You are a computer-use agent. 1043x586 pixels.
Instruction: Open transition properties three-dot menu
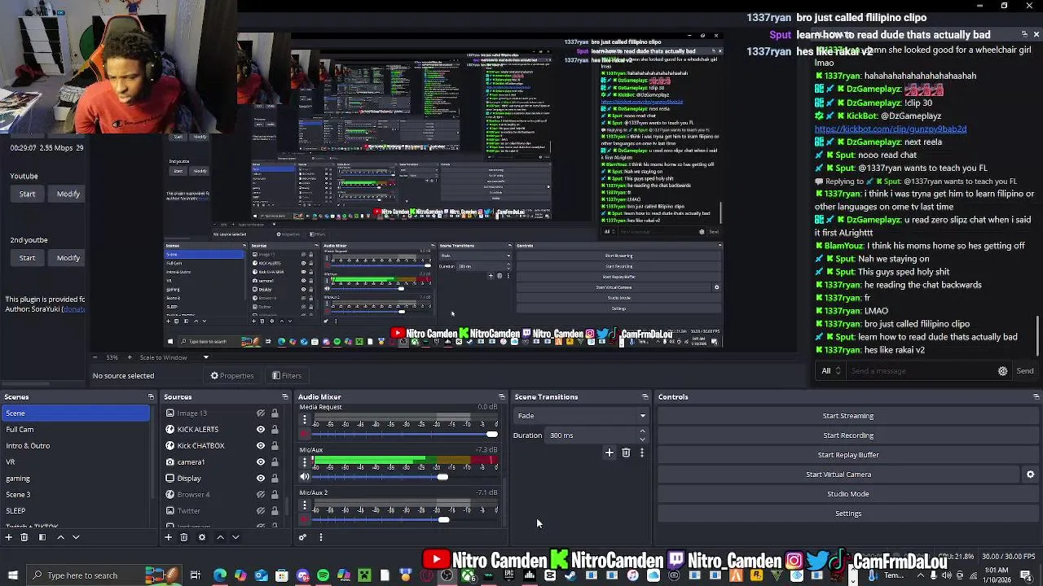point(641,453)
